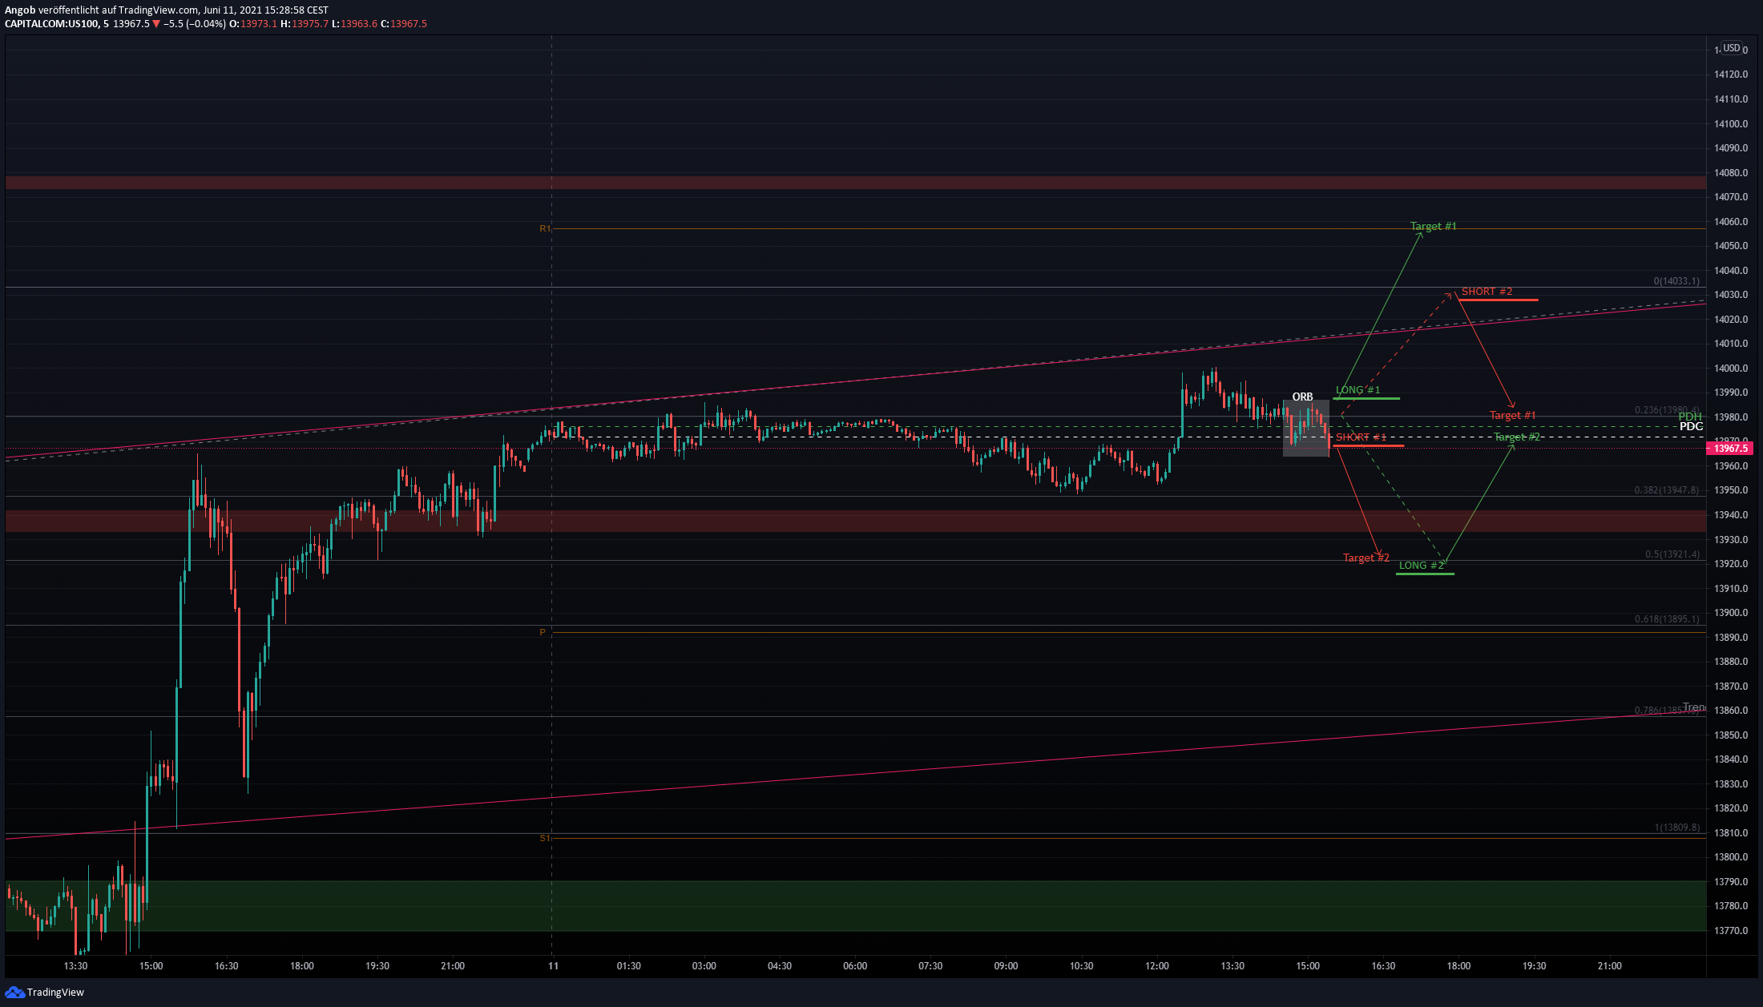Screen dimensions: 1763x1007
Task: Click the upward arrowhead at SHORT #2
Action: click(x=1448, y=295)
